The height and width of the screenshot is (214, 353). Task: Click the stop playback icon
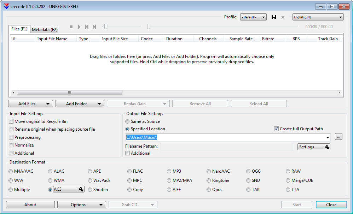71,27
